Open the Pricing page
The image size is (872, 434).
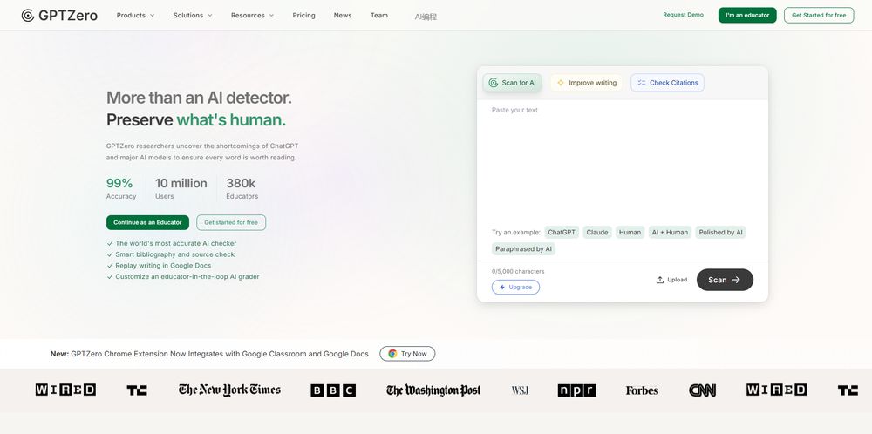(x=303, y=15)
